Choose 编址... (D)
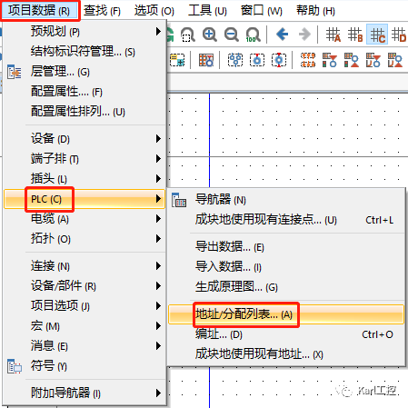Image resolution: width=408 pixels, height=408 pixels. 286,334
